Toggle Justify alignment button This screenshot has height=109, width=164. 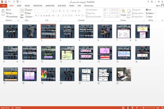pyautogui.click(x=71, y=16)
